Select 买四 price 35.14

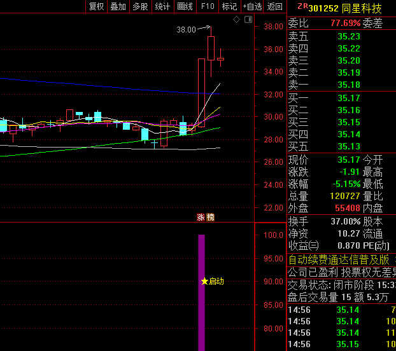click(349, 134)
